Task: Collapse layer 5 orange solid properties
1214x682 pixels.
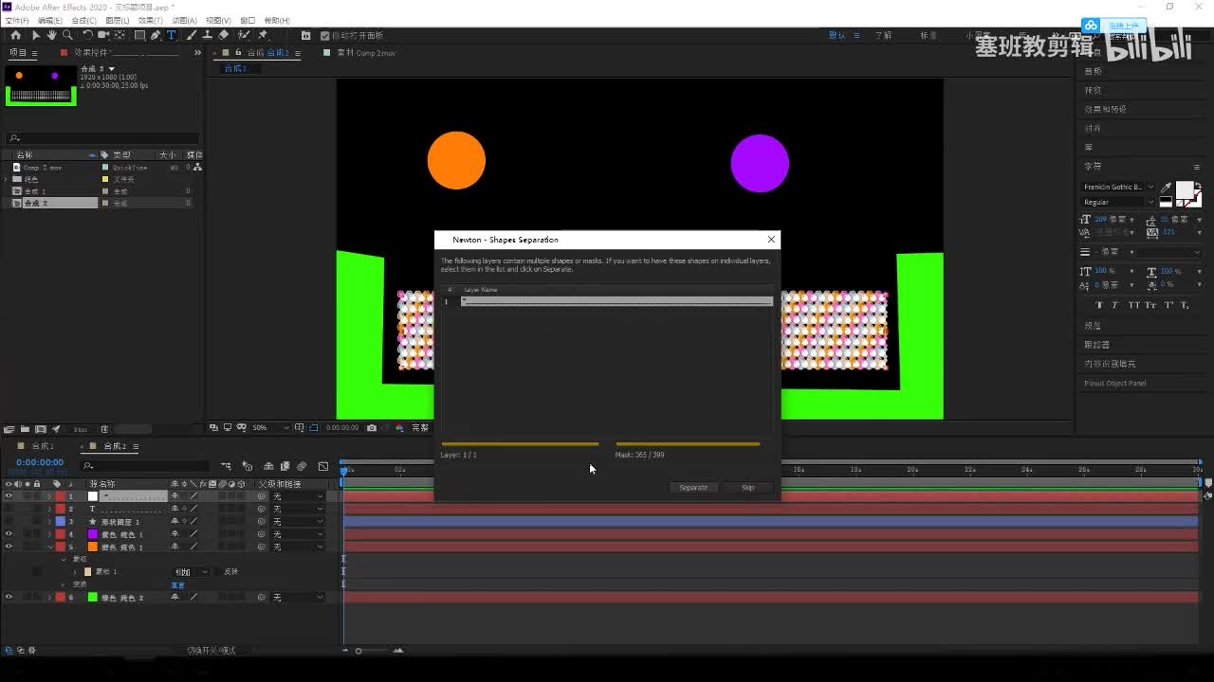Action: 50,547
